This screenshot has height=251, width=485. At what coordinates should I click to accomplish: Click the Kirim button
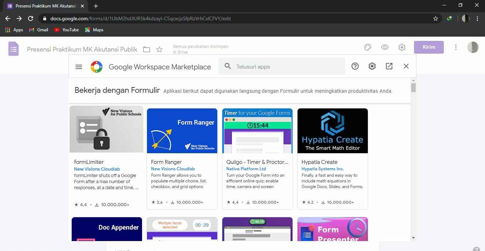tap(429, 47)
